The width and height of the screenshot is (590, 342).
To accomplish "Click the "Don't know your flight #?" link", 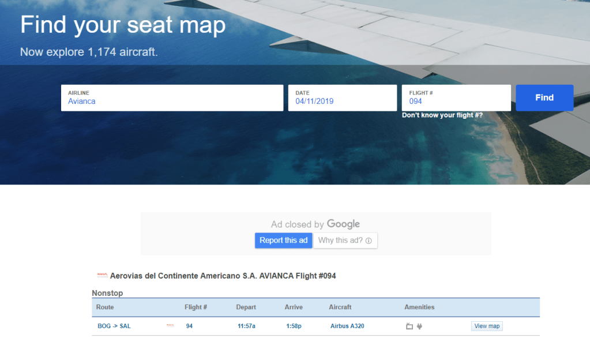I will coord(442,115).
